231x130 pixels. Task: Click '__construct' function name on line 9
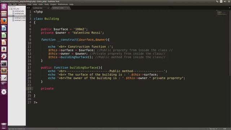click(x=67, y=40)
